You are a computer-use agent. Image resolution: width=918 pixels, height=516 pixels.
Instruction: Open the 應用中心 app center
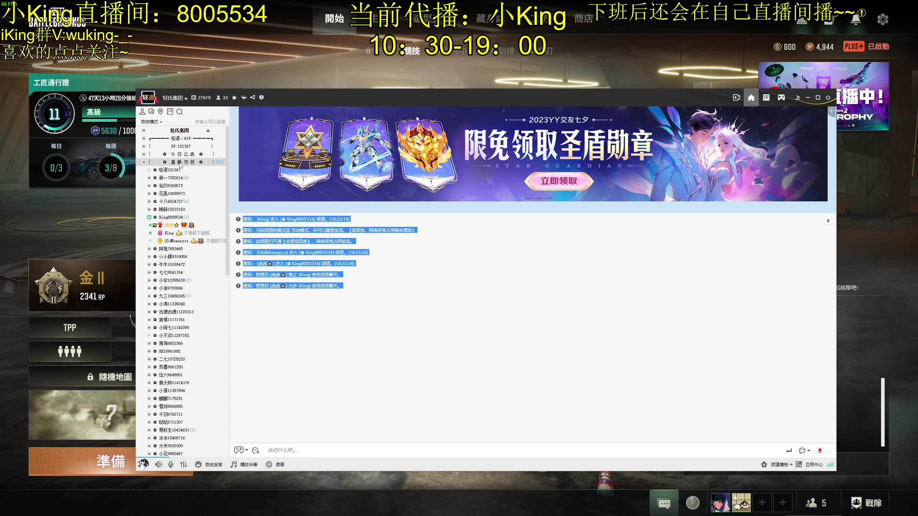[809, 464]
